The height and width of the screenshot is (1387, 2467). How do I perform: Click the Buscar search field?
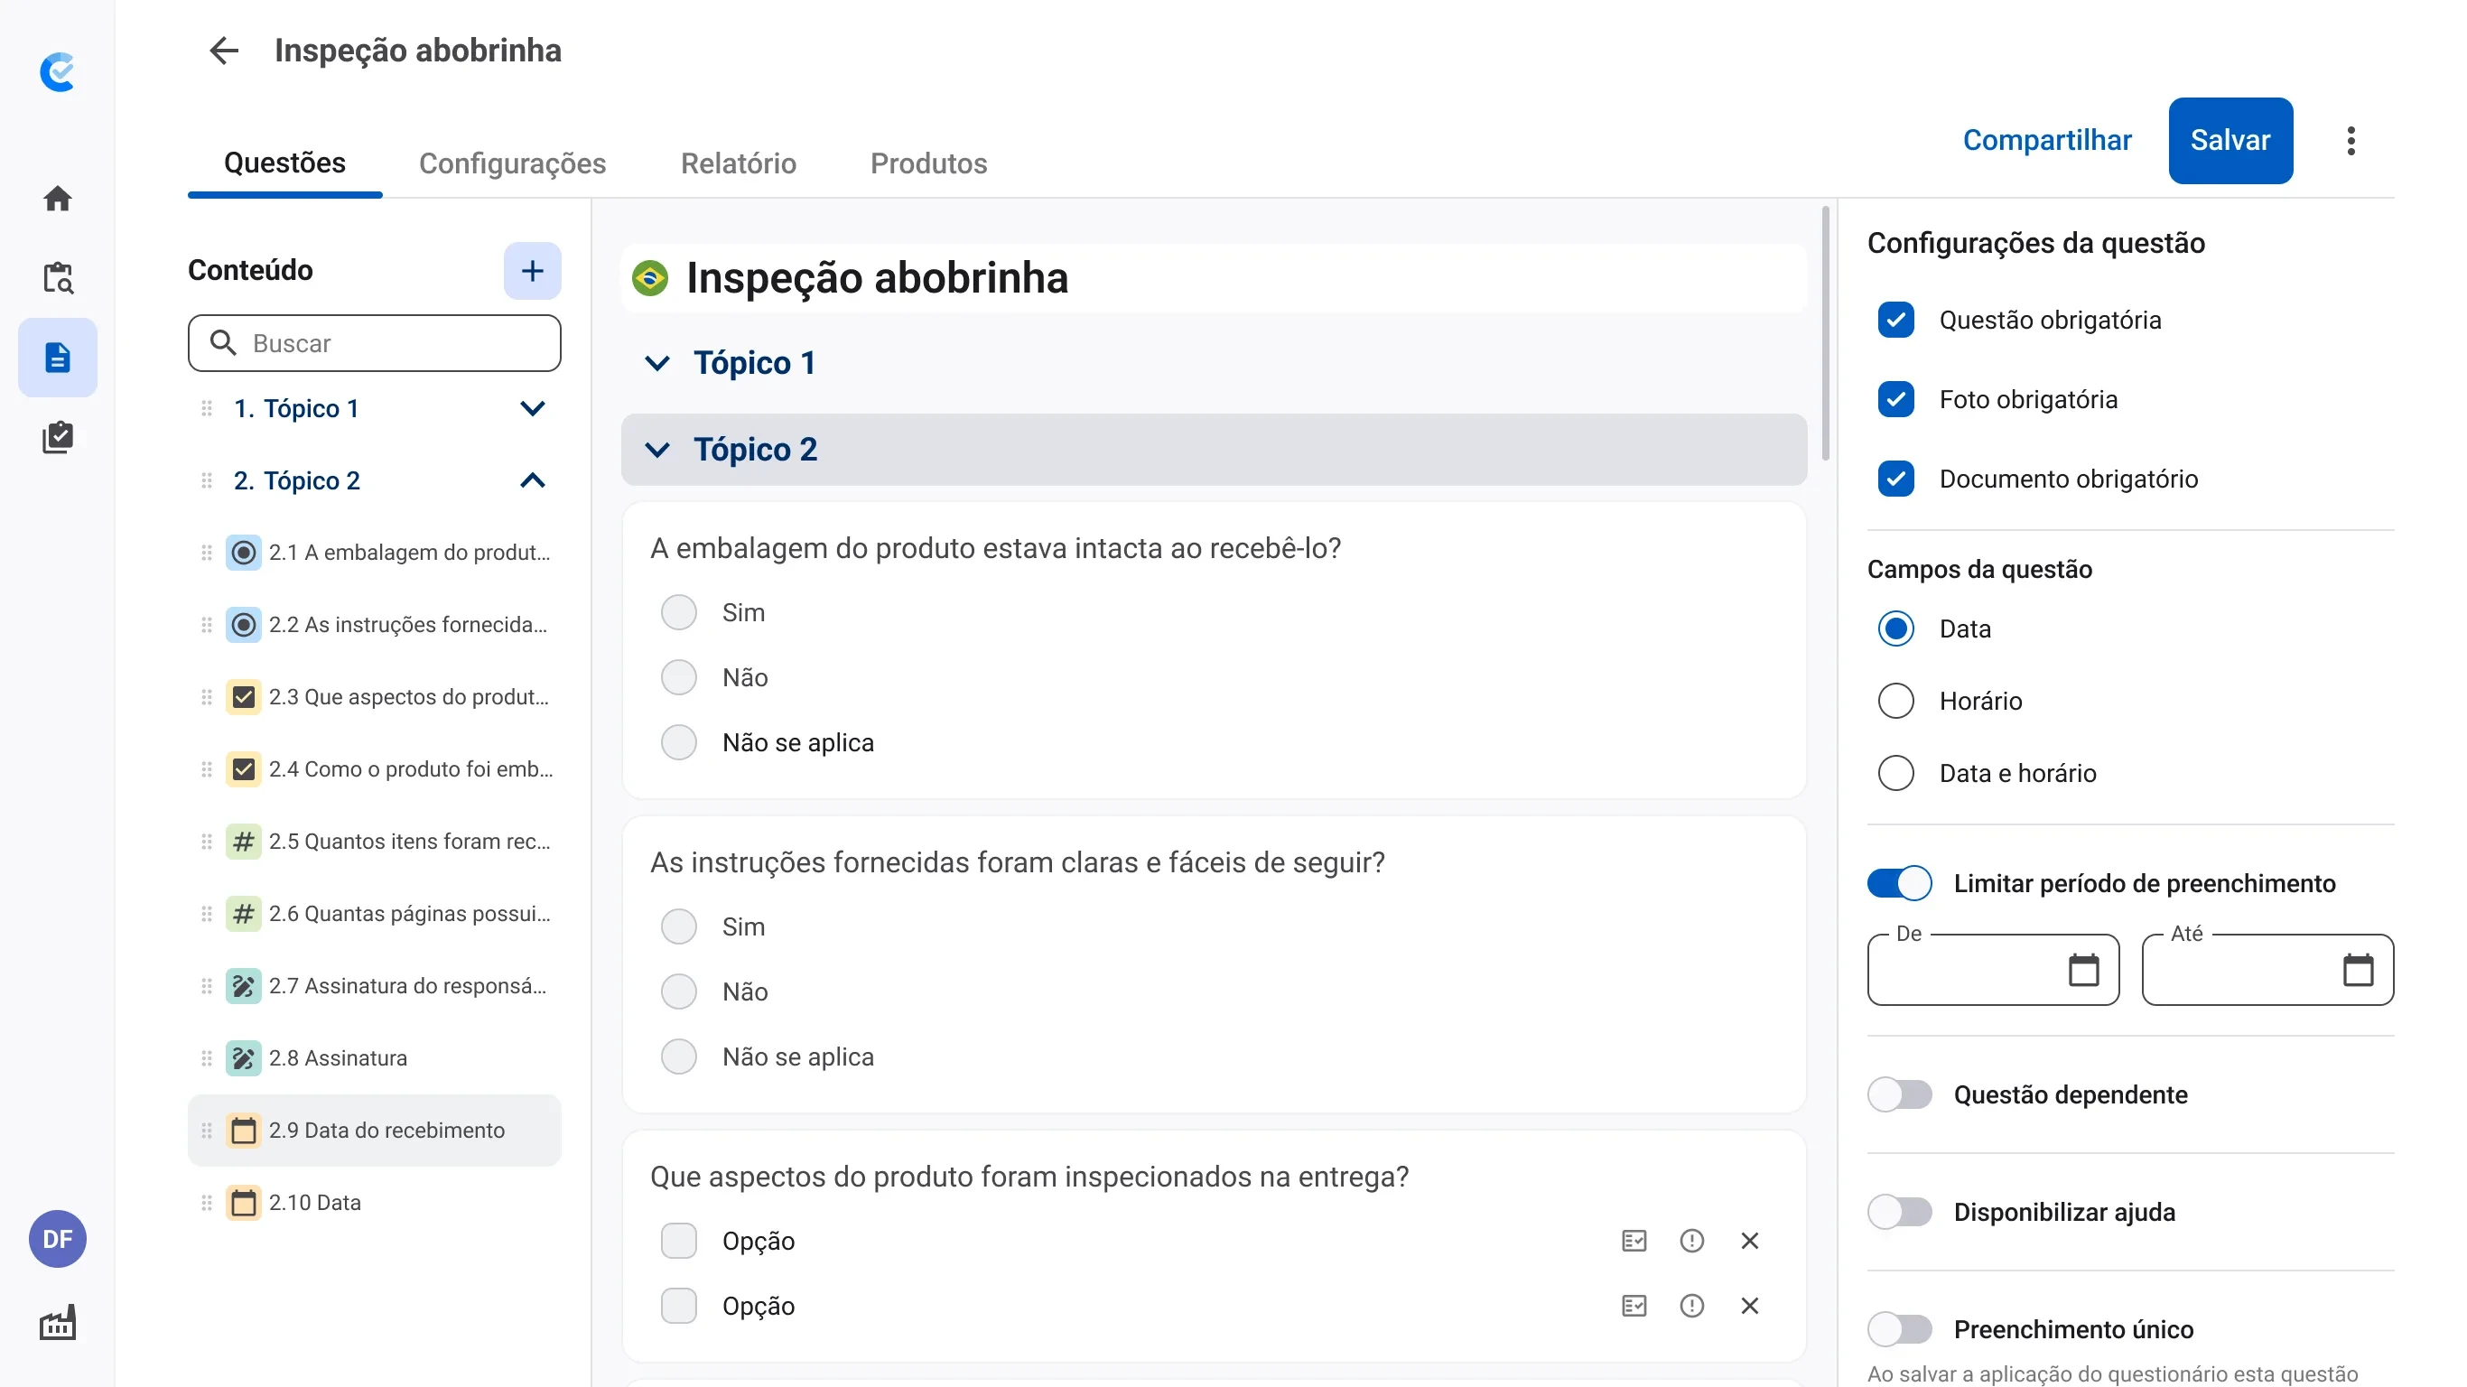tap(375, 343)
